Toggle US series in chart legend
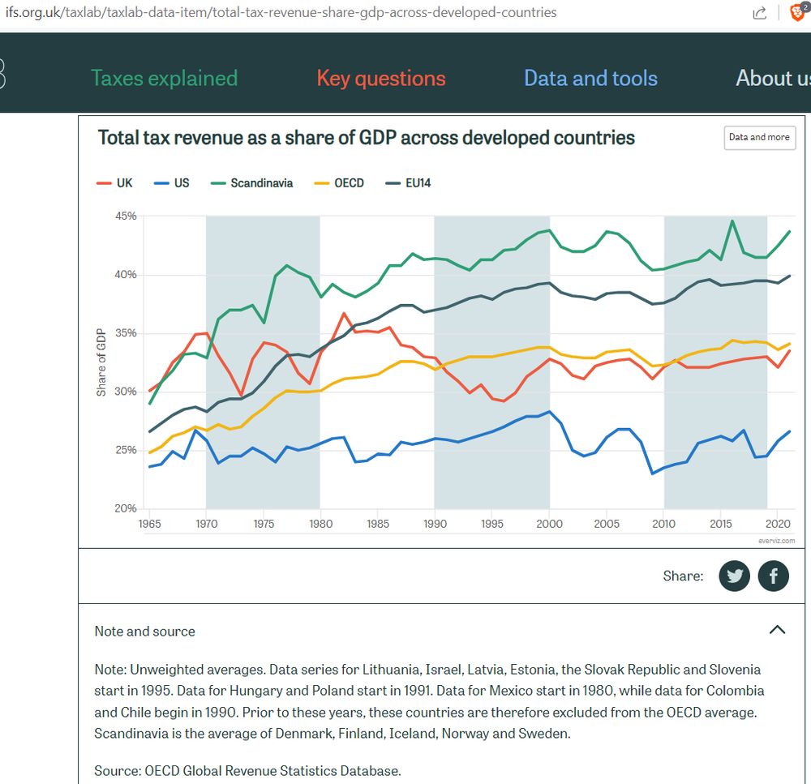 click(172, 183)
